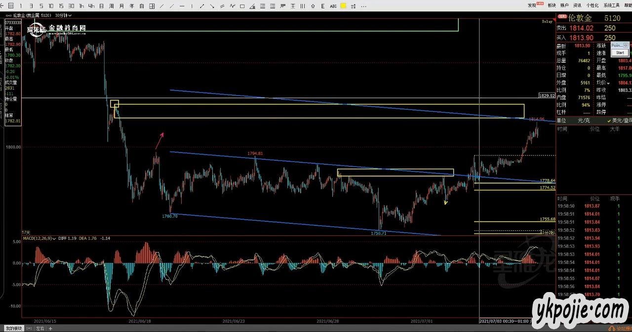
Task: Click the ABC text annotation tool
Action: [x=333, y=6]
